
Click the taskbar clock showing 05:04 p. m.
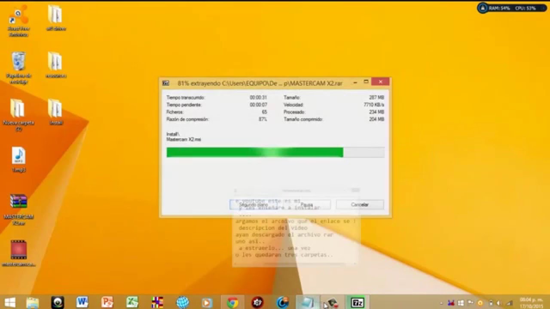pyautogui.click(x=531, y=302)
